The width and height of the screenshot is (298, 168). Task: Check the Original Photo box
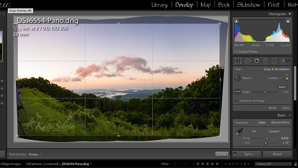(x=236, y=51)
